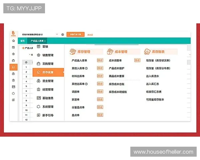Open 销售管理 menu item
The image size is (200, 160).
(48, 55)
